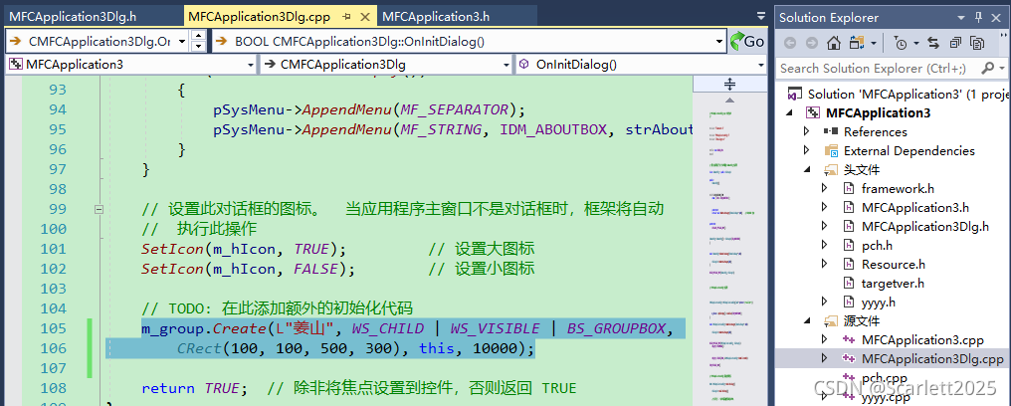Expand the References node
The image size is (1011, 406).
coord(807,131)
